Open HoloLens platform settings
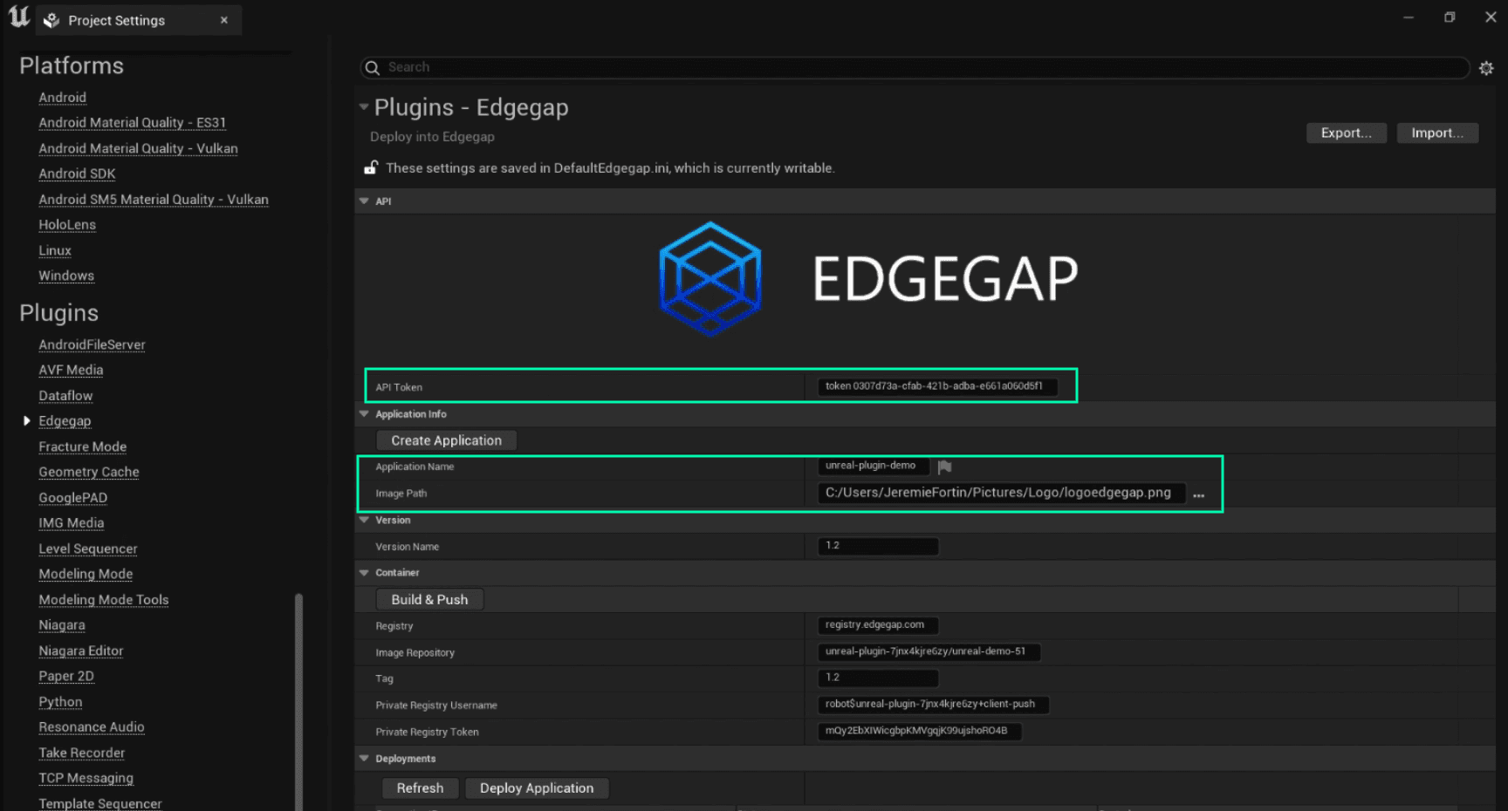The width and height of the screenshot is (1508, 811). (x=67, y=225)
